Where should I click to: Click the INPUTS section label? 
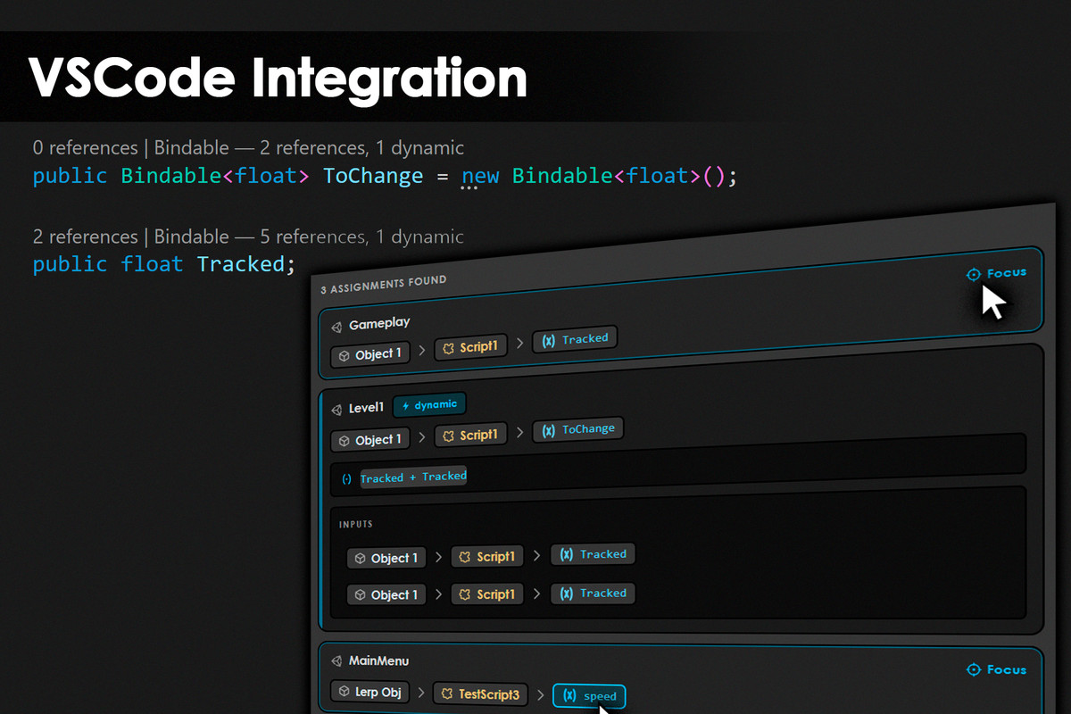(x=356, y=524)
